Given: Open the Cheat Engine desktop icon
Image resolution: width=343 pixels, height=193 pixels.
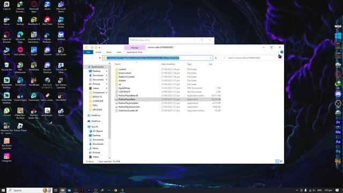Looking at the screenshot, I should (x=20, y=96).
